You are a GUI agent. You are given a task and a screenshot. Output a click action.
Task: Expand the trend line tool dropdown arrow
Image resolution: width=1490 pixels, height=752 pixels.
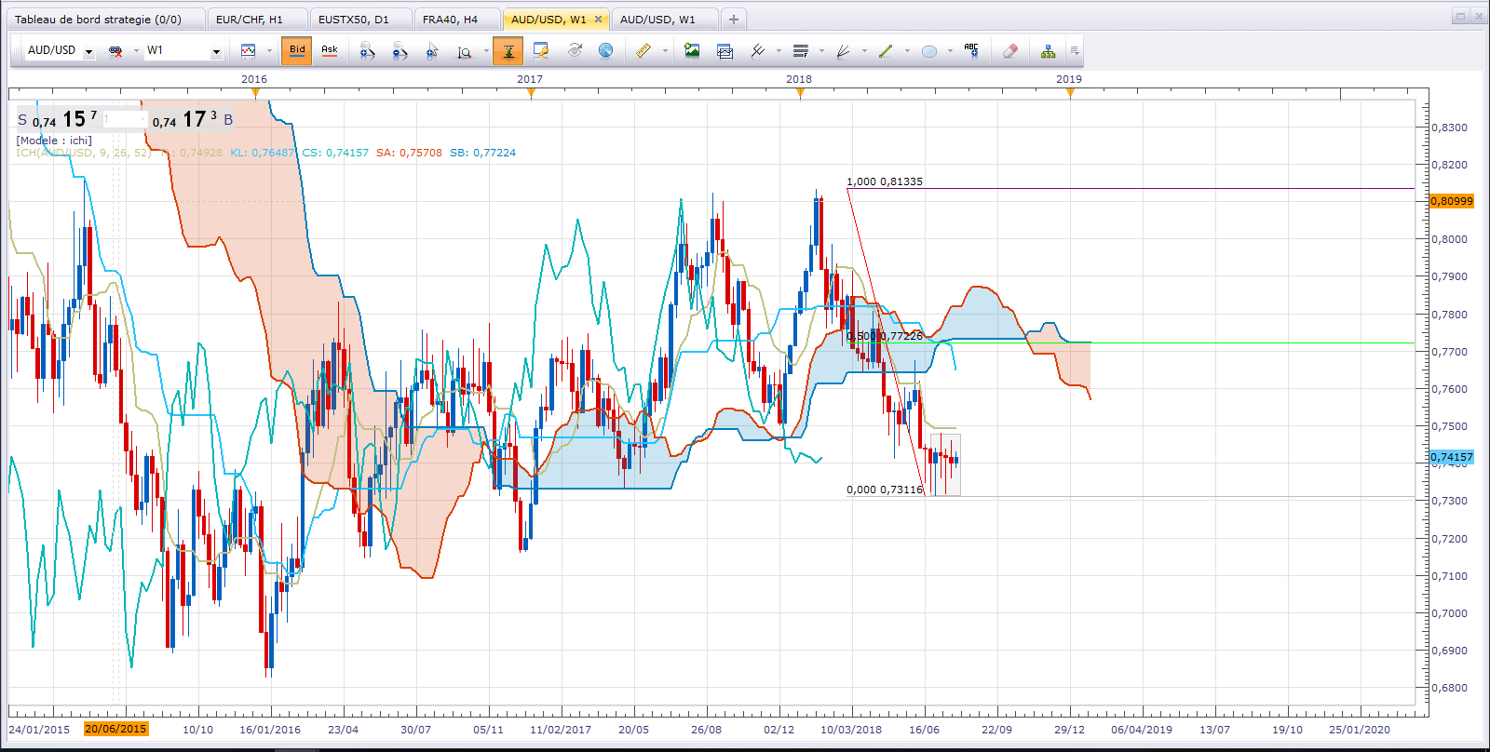(x=907, y=51)
